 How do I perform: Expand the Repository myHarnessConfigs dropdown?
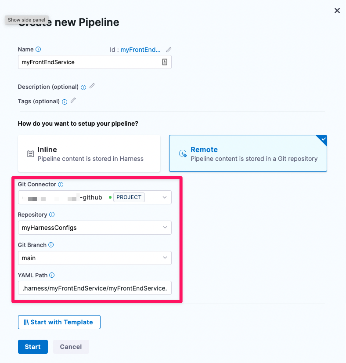[x=165, y=228]
